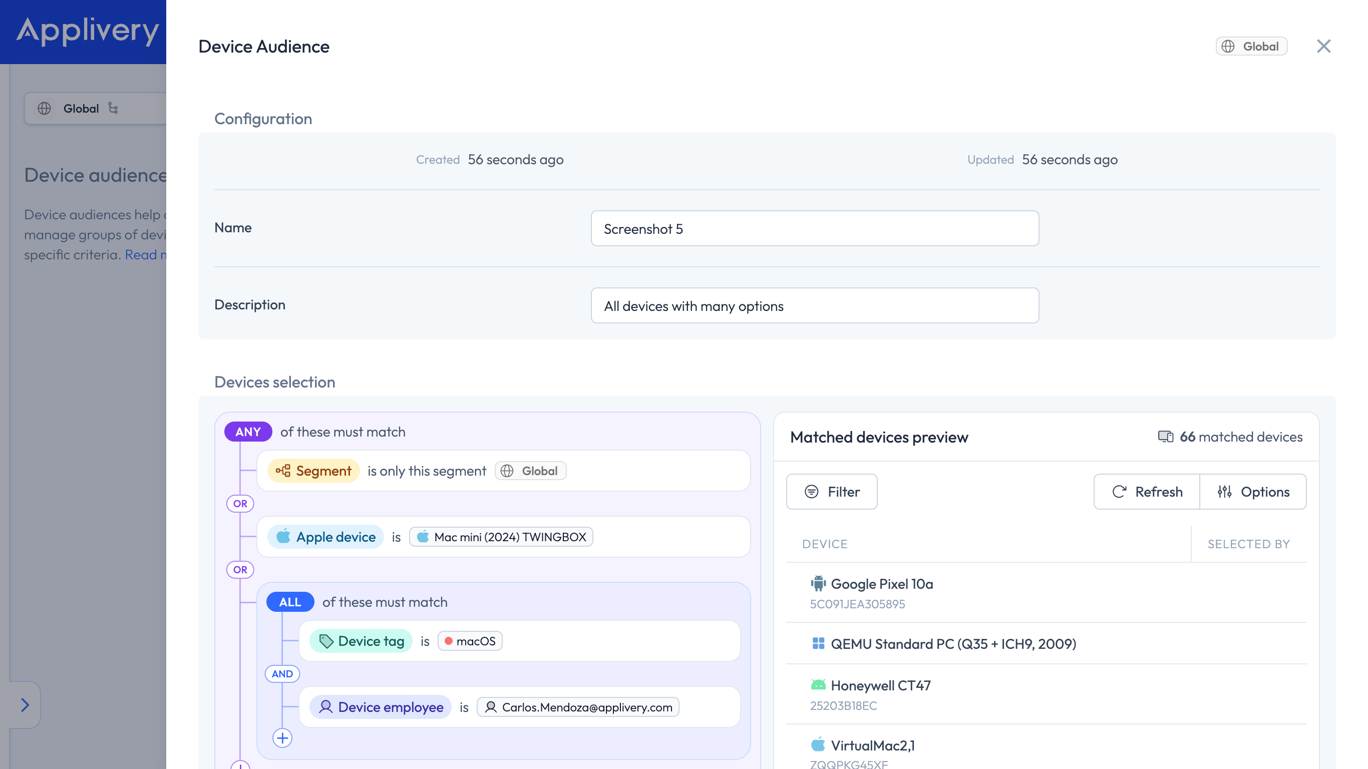Screen dimensions: 1368x769
Task: Focus the Description input field
Action: click(x=815, y=305)
